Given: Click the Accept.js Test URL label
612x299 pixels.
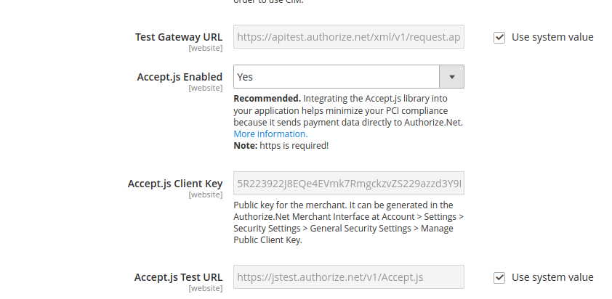Looking at the screenshot, I should [178, 277].
